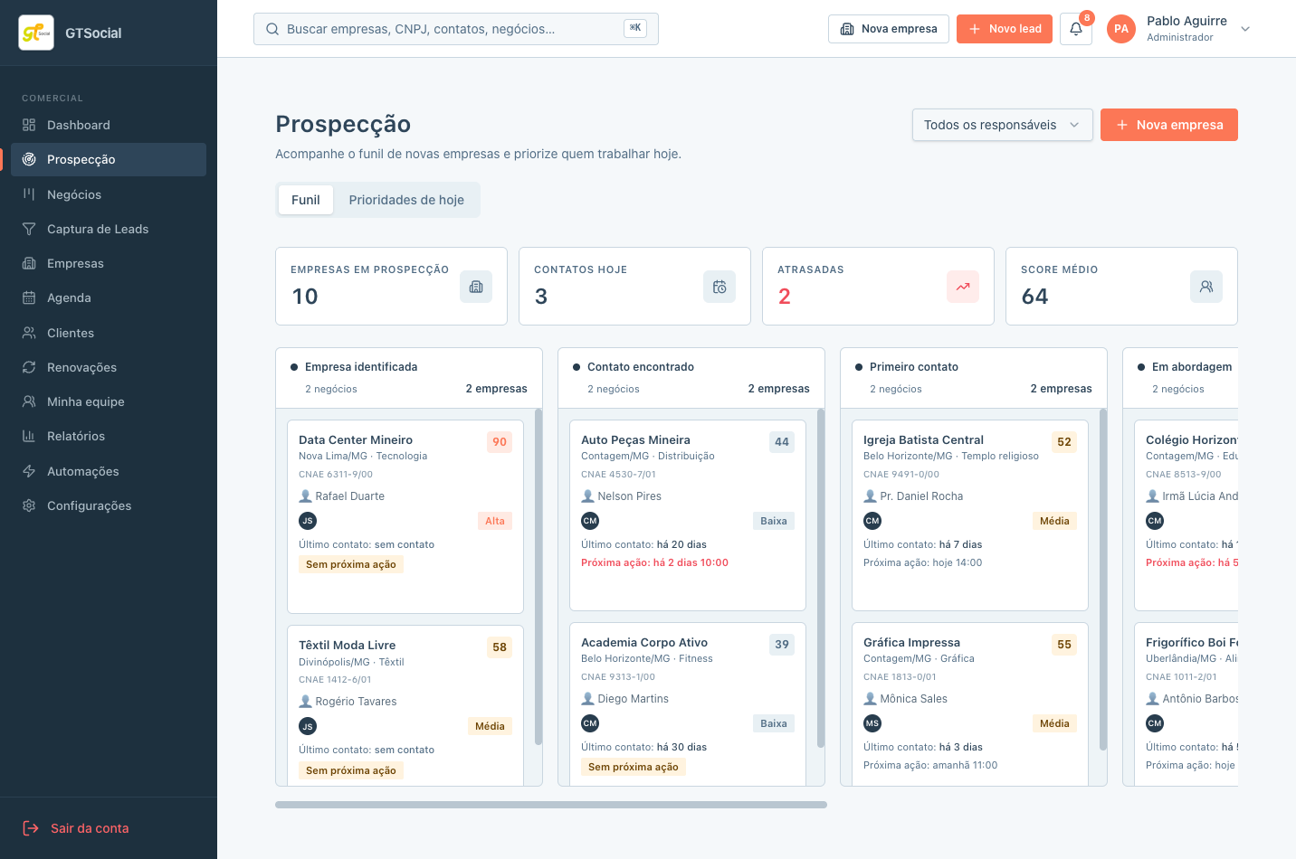Click Baixa tag on Auto Peças Mineira
1296x859 pixels.
[774, 521]
